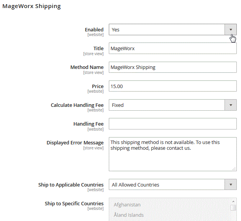Select Afghanistan in the countries list

tap(127, 205)
